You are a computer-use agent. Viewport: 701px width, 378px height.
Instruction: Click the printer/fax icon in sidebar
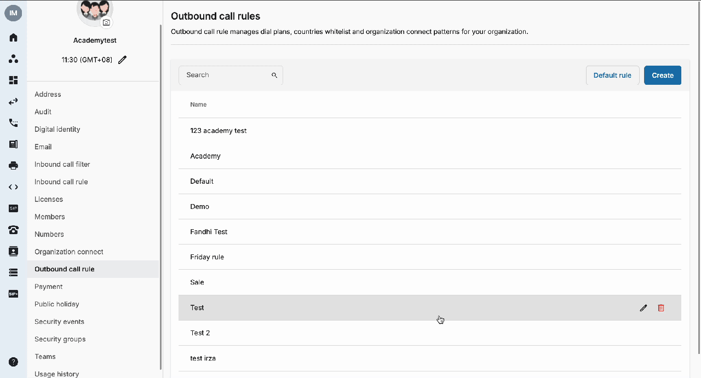[13, 165]
